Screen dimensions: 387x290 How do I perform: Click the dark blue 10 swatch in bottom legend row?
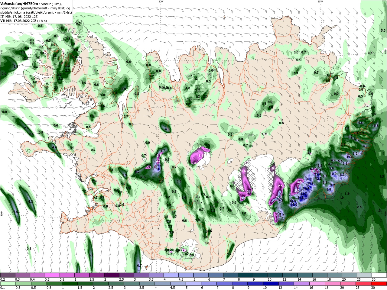pos(270,284)
